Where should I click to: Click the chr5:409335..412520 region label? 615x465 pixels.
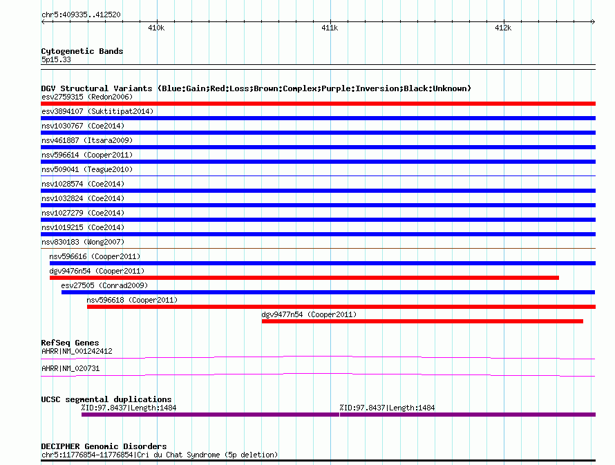(x=81, y=15)
